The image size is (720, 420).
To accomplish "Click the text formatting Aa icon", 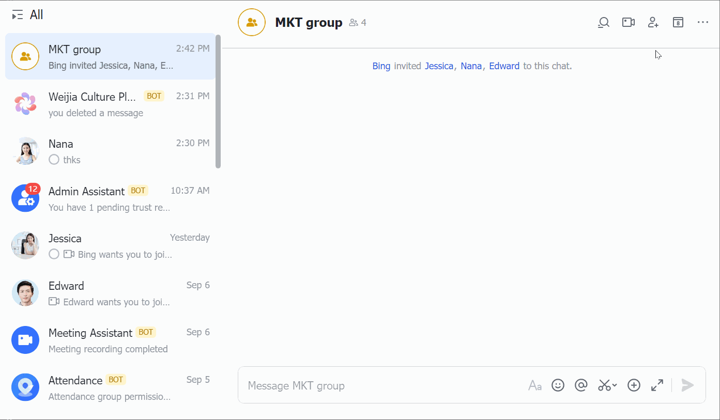I will [x=535, y=385].
